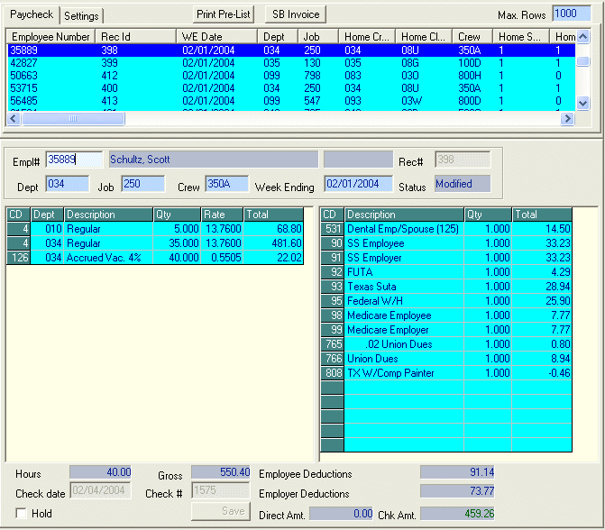Click the Rec# field showing 398

(x=463, y=160)
